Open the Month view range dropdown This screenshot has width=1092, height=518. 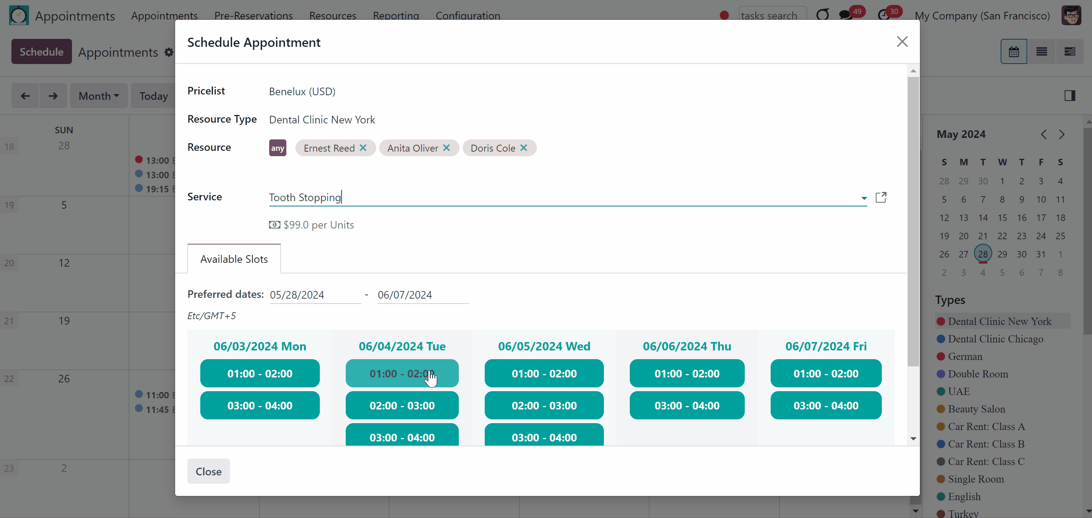point(99,96)
